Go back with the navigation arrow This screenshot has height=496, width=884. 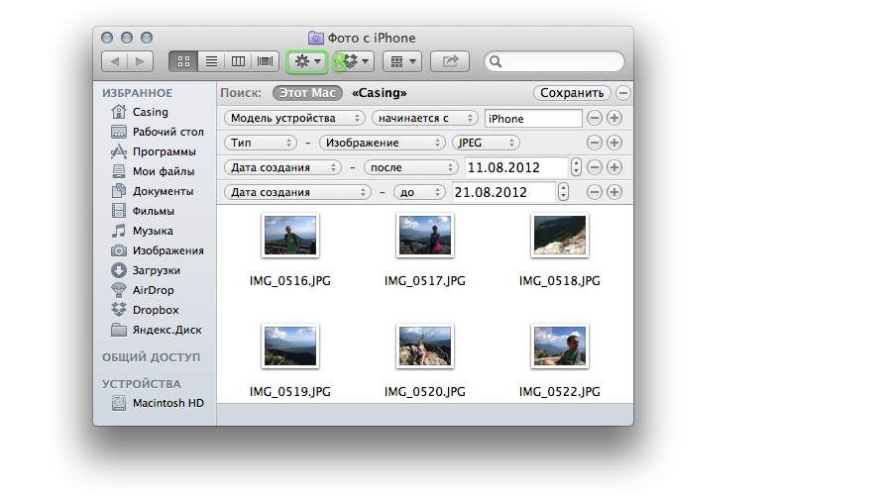[116, 61]
